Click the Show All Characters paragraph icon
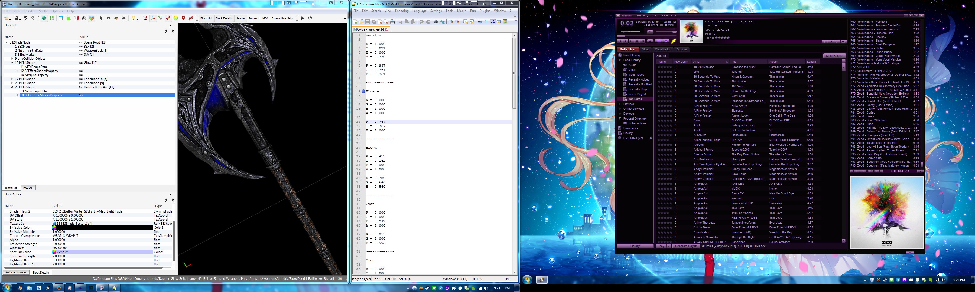 (x=486, y=22)
